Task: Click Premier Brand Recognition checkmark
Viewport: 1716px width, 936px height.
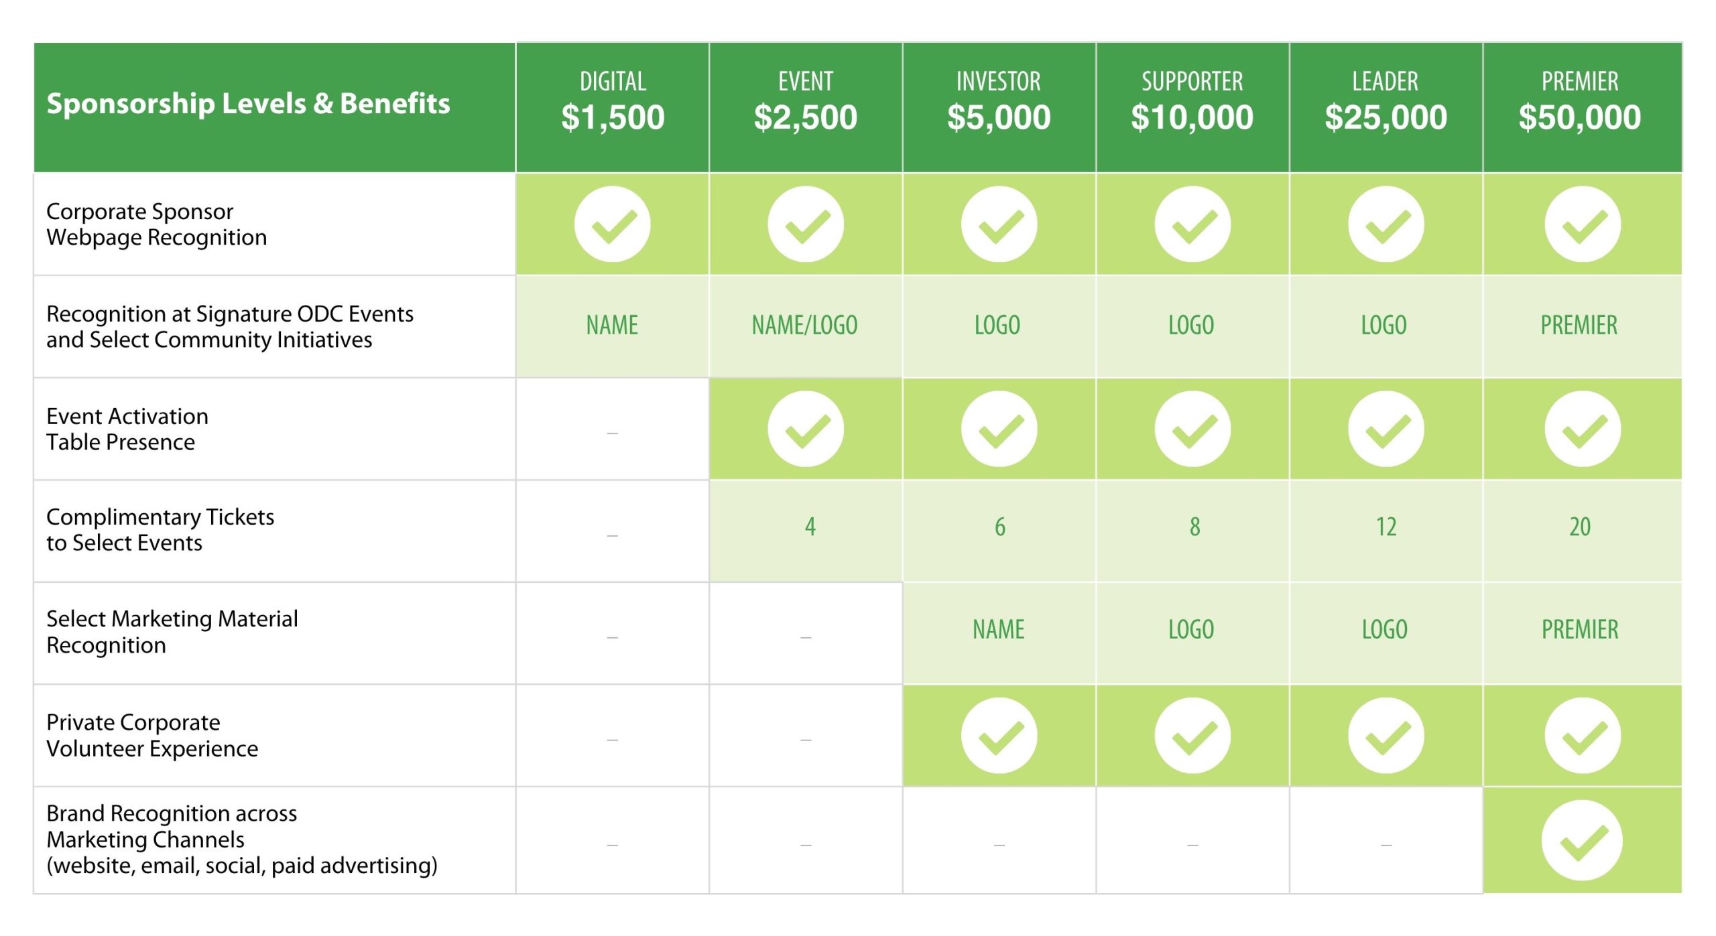Action: point(1582,840)
